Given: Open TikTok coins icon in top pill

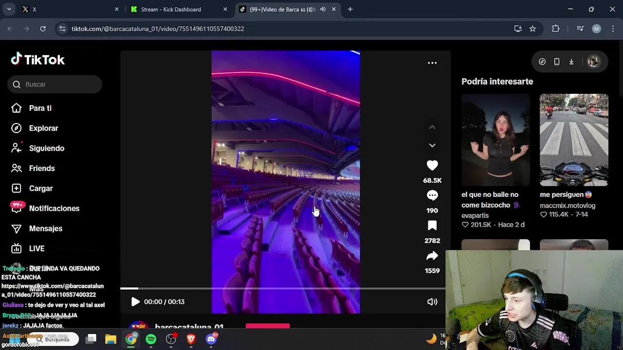Looking at the screenshot, I should tap(542, 62).
